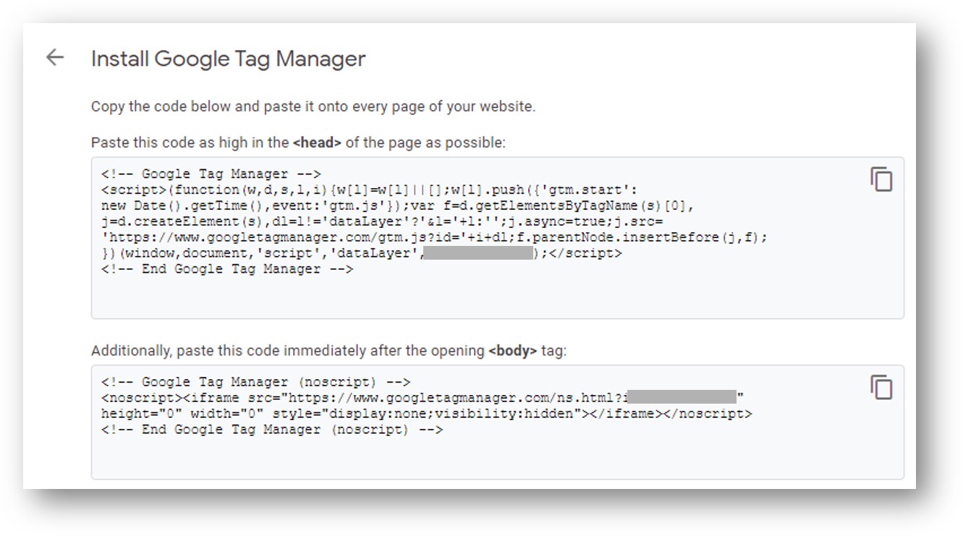Click the '<!-- Google Tag Manager (noscript) -->' line

[255, 382]
